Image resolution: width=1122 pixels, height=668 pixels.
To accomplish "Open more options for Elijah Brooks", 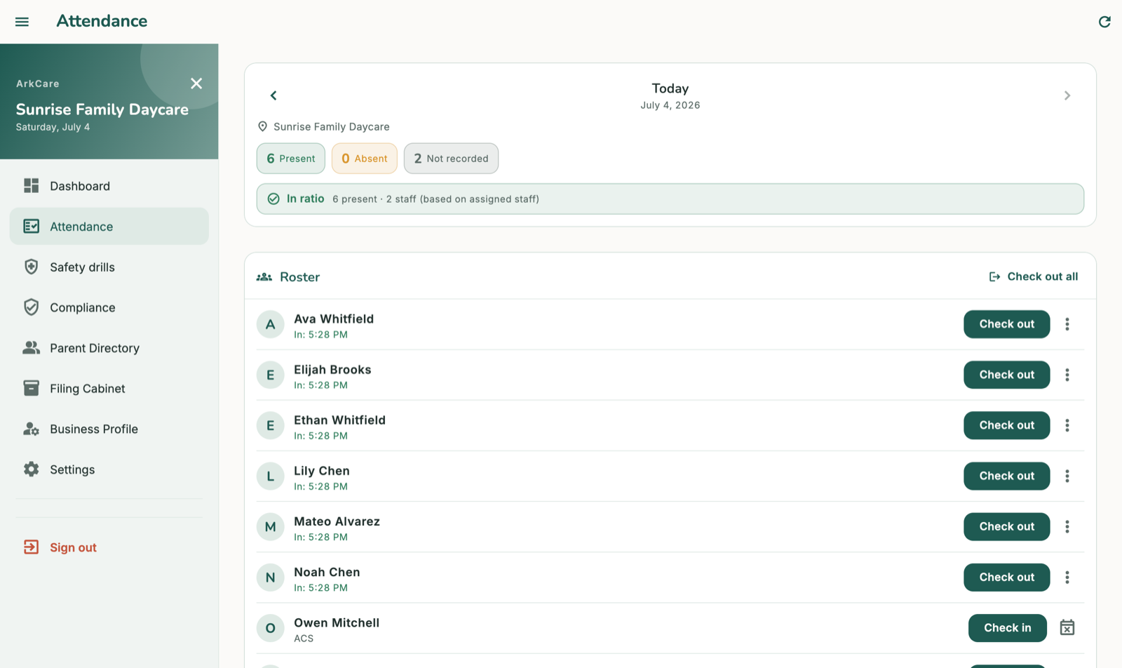I will [x=1067, y=375].
